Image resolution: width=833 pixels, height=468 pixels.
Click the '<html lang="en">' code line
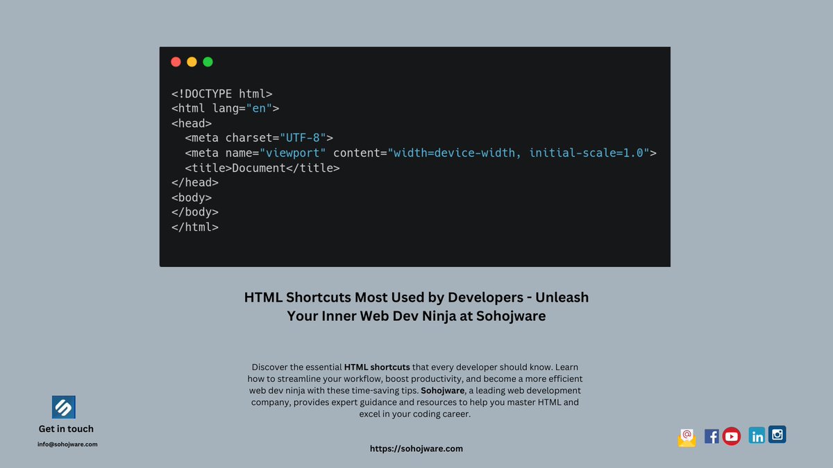[x=225, y=108]
